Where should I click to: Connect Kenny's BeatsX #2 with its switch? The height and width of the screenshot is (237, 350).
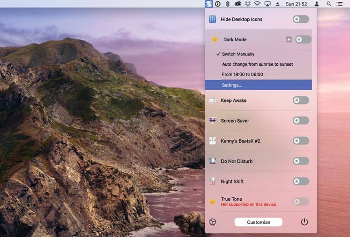click(x=301, y=141)
